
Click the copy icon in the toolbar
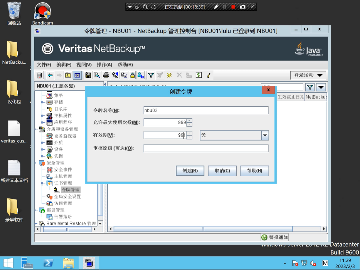pyautogui.click(x=125, y=75)
